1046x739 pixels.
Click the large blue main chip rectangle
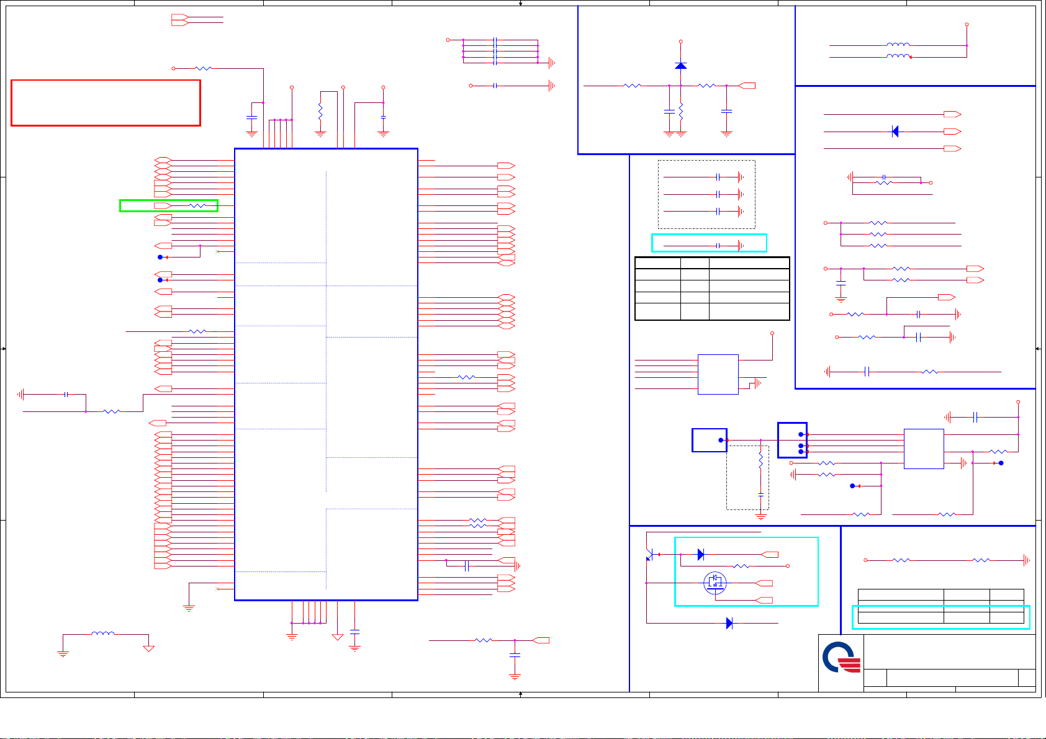click(326, 374)
